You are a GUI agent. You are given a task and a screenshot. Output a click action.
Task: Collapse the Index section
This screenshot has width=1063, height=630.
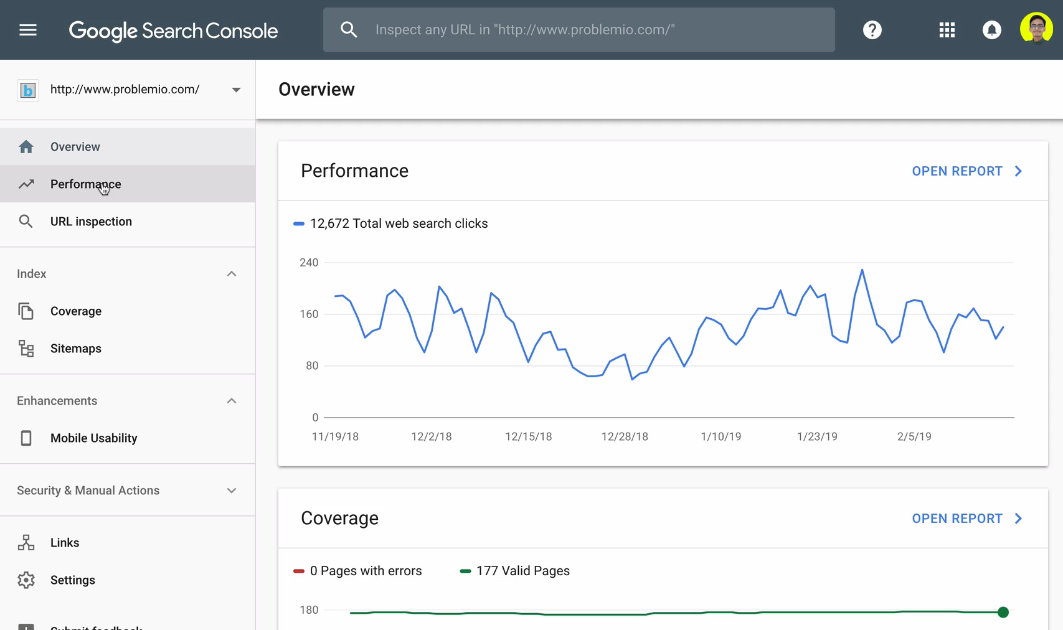coord(232,274)
